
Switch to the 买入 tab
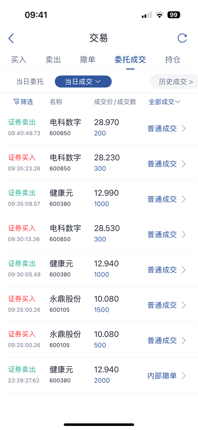[x=19, y=60]
